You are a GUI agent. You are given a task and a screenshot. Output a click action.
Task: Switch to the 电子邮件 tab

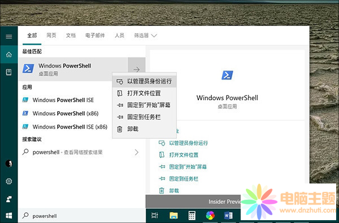pyautogui.click(x=95, y=36)
